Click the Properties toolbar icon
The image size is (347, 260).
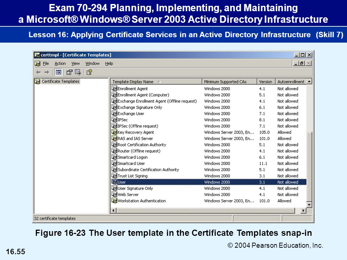tap(69, 72)
